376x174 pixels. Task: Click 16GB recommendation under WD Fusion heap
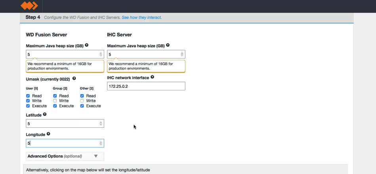click(65, 66)
